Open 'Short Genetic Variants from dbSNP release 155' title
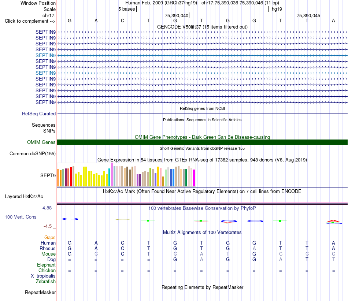This screenshot has height=301, width=348. (202, 148)
